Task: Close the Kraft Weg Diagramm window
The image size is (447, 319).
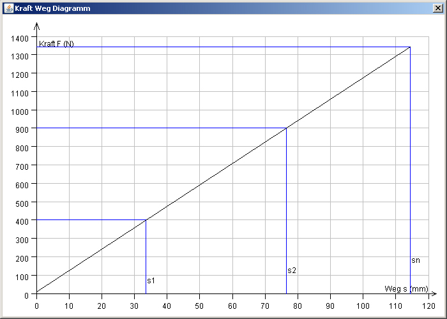Action: pyautogui.click(x=437, y=8)
